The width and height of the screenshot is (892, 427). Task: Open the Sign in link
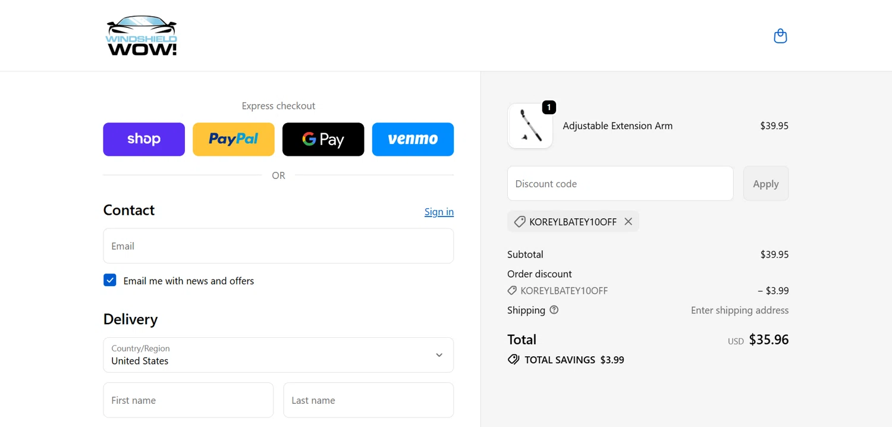(439, 212)
